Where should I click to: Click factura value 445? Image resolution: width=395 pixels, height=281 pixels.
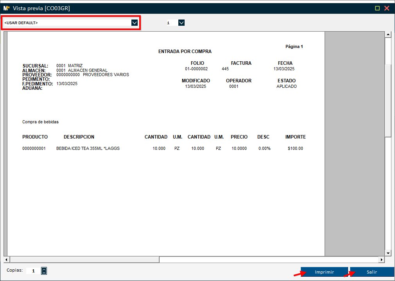tap(225, 69)
